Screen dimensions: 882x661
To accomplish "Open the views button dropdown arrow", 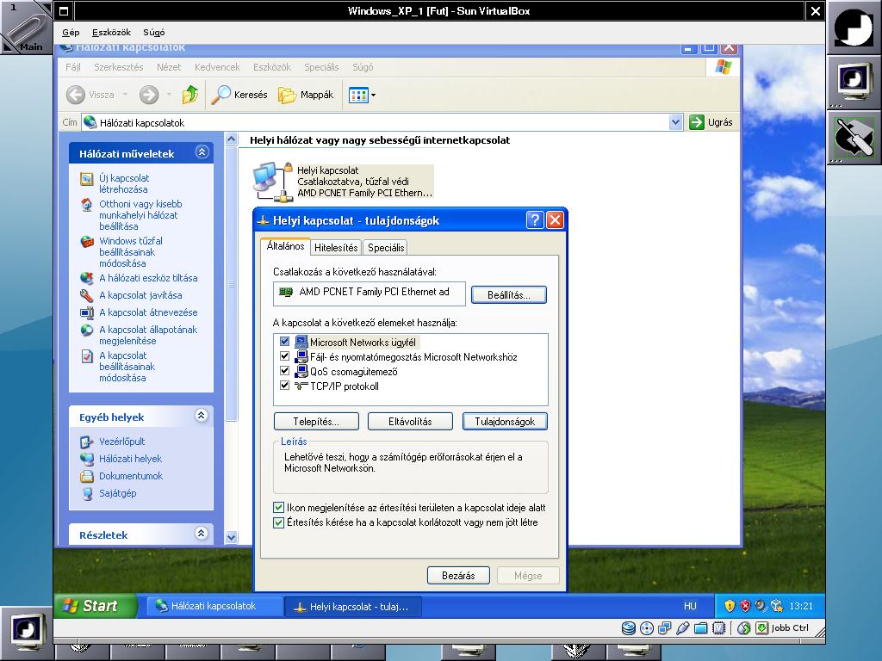I will [x=373, y=95].
